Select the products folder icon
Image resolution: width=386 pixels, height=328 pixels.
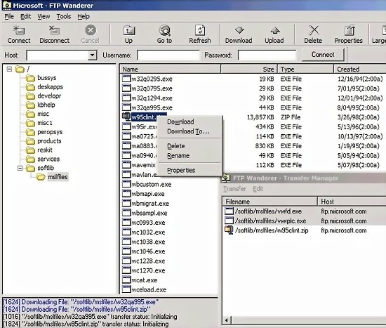30,141
